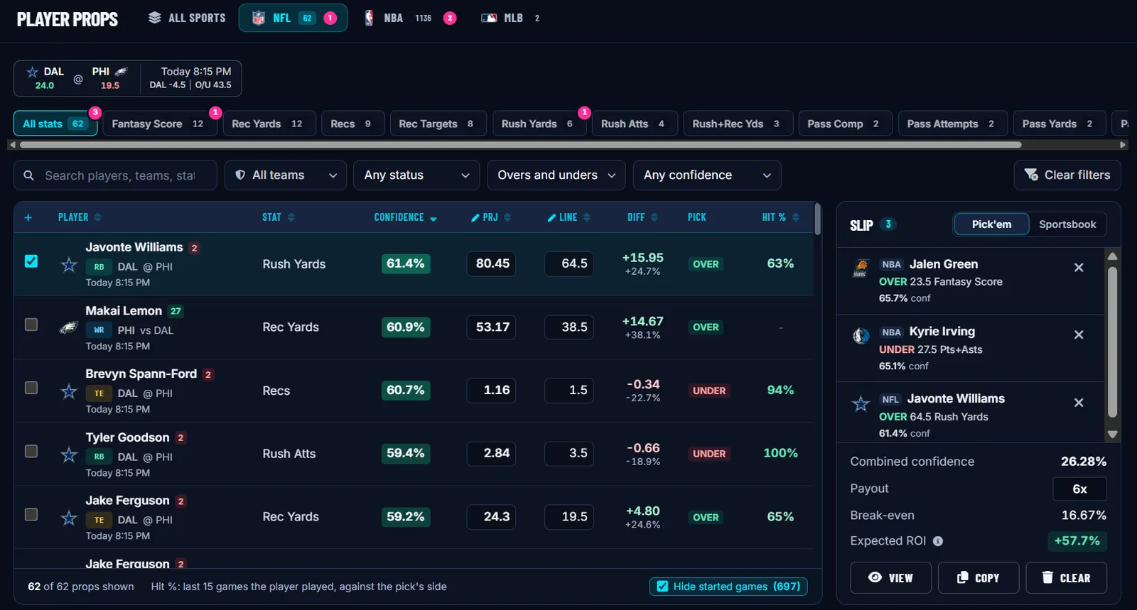Click the star icon beside Tyler Goodson
Image resolution: width=1137 pixels, height=610 pixels.
(x=69, y=454)
